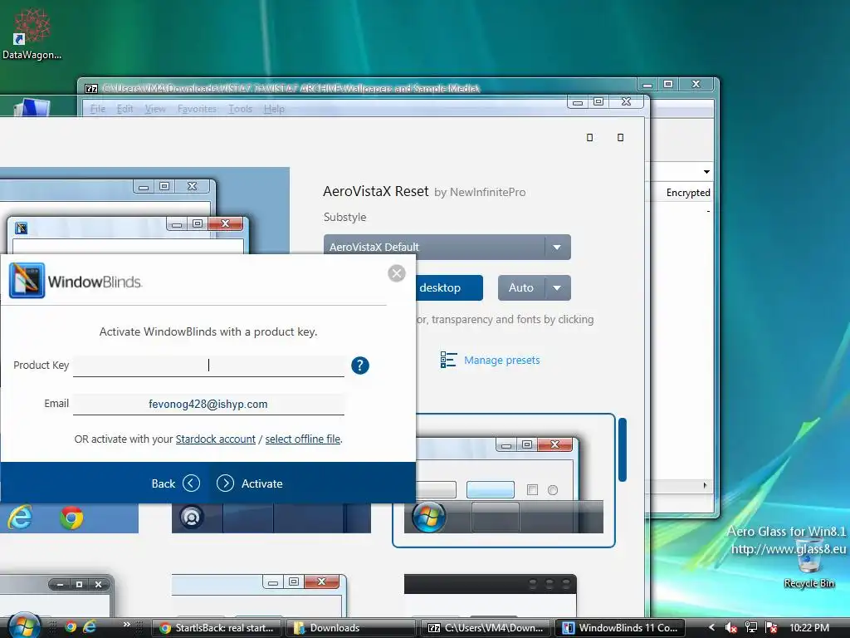
Task: Select the black title bar style thumbnail
Action: [490, 595]
